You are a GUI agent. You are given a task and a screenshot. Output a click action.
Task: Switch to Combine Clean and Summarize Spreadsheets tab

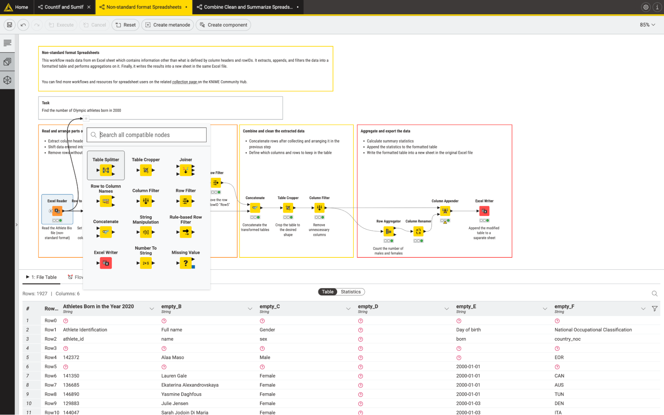(x=248, y=7)
